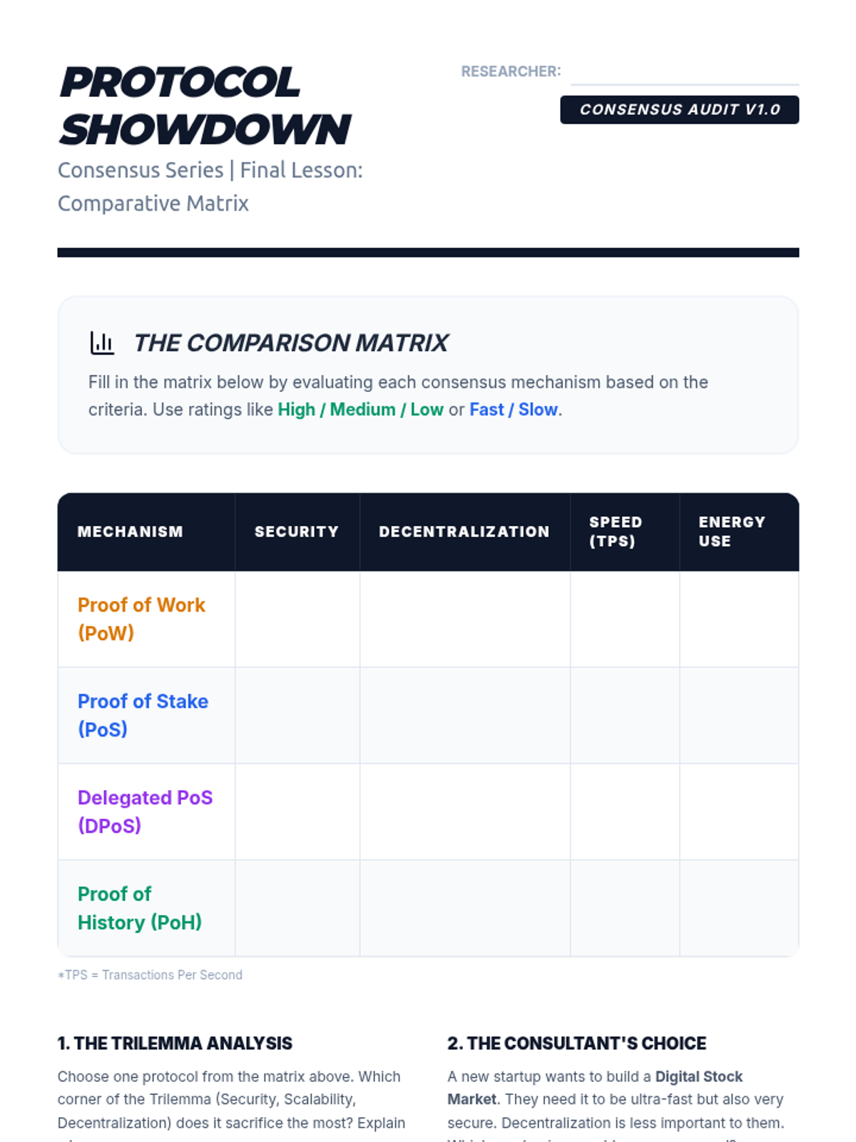Screen dimensions: 856x1142
Task: Click the Trilemma Analysis section heading
Action: [175, 1044]
